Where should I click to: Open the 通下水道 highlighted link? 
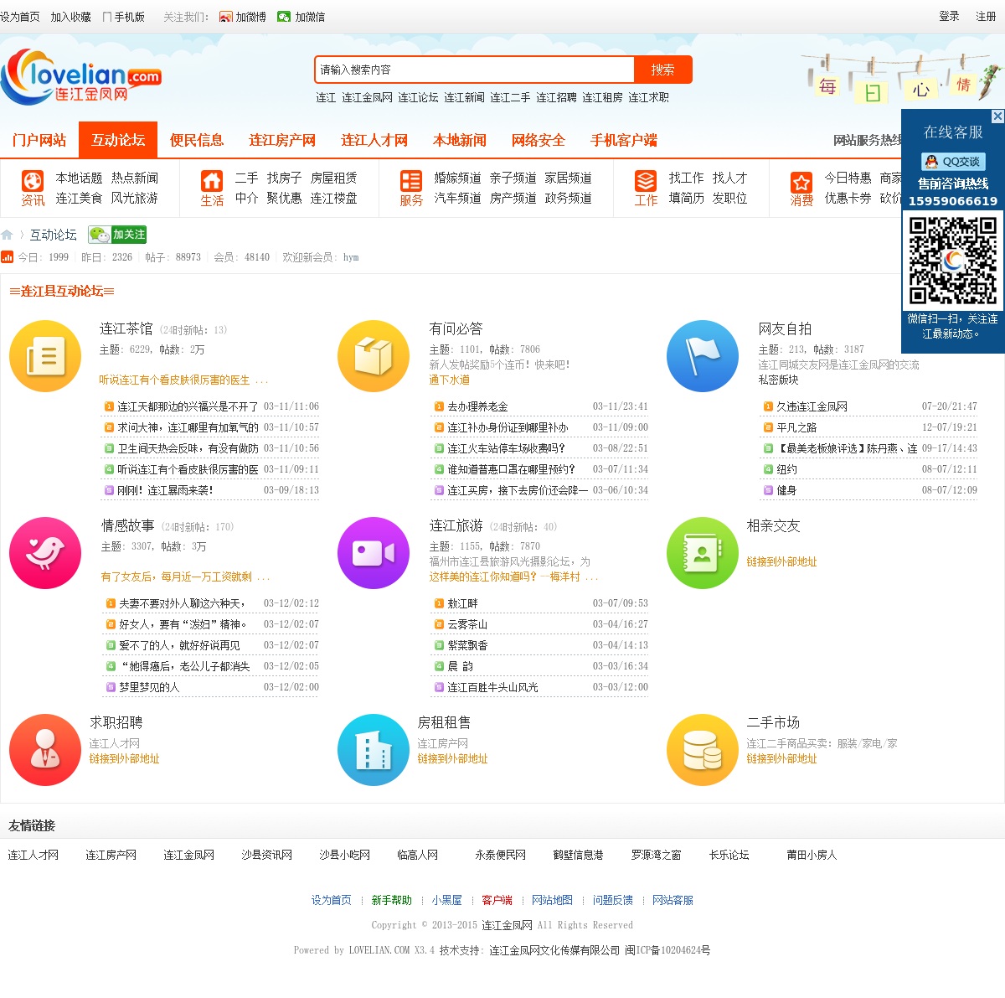(x=449, y=380)
